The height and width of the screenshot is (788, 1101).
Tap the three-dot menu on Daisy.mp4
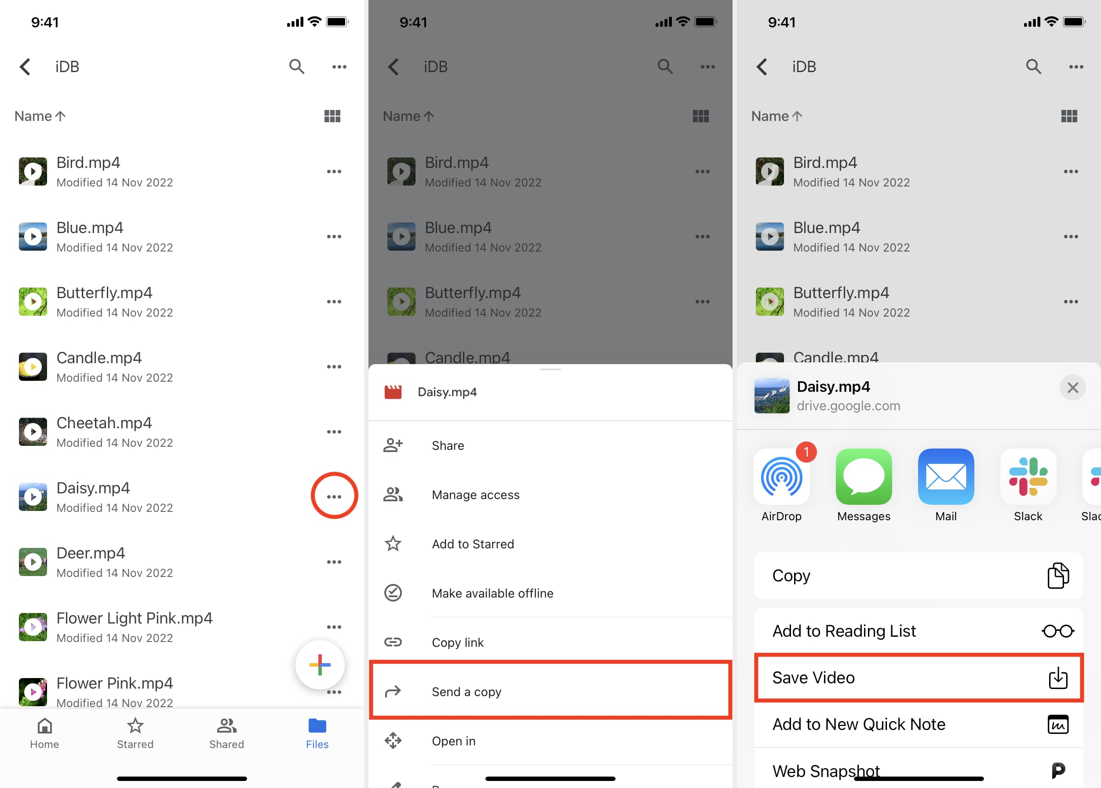[x=333, y=496]
